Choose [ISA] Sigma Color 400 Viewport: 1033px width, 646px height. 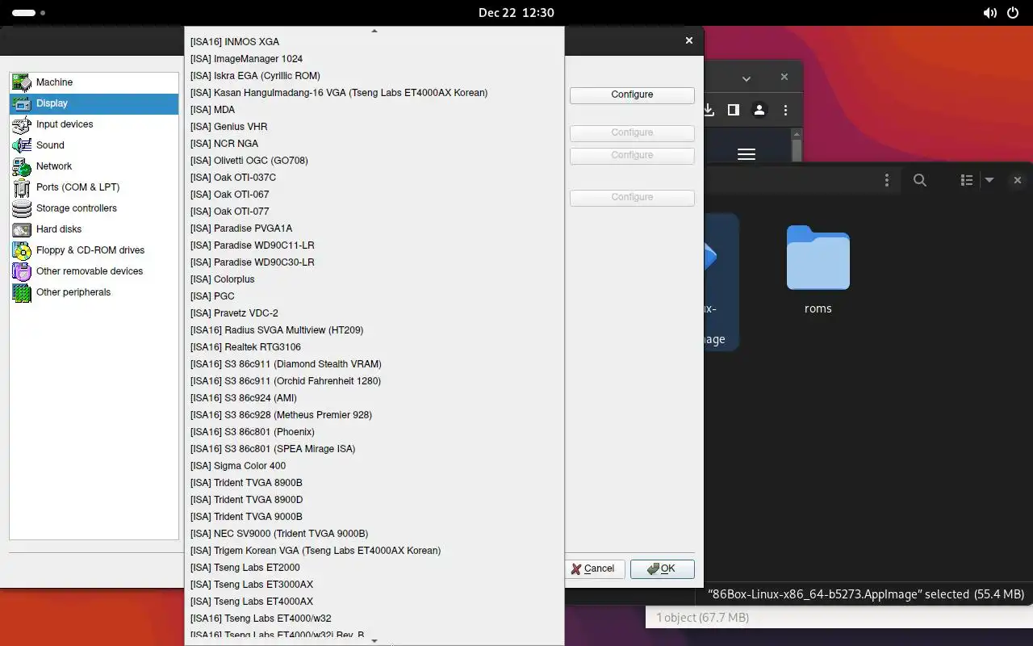point(374,466)
